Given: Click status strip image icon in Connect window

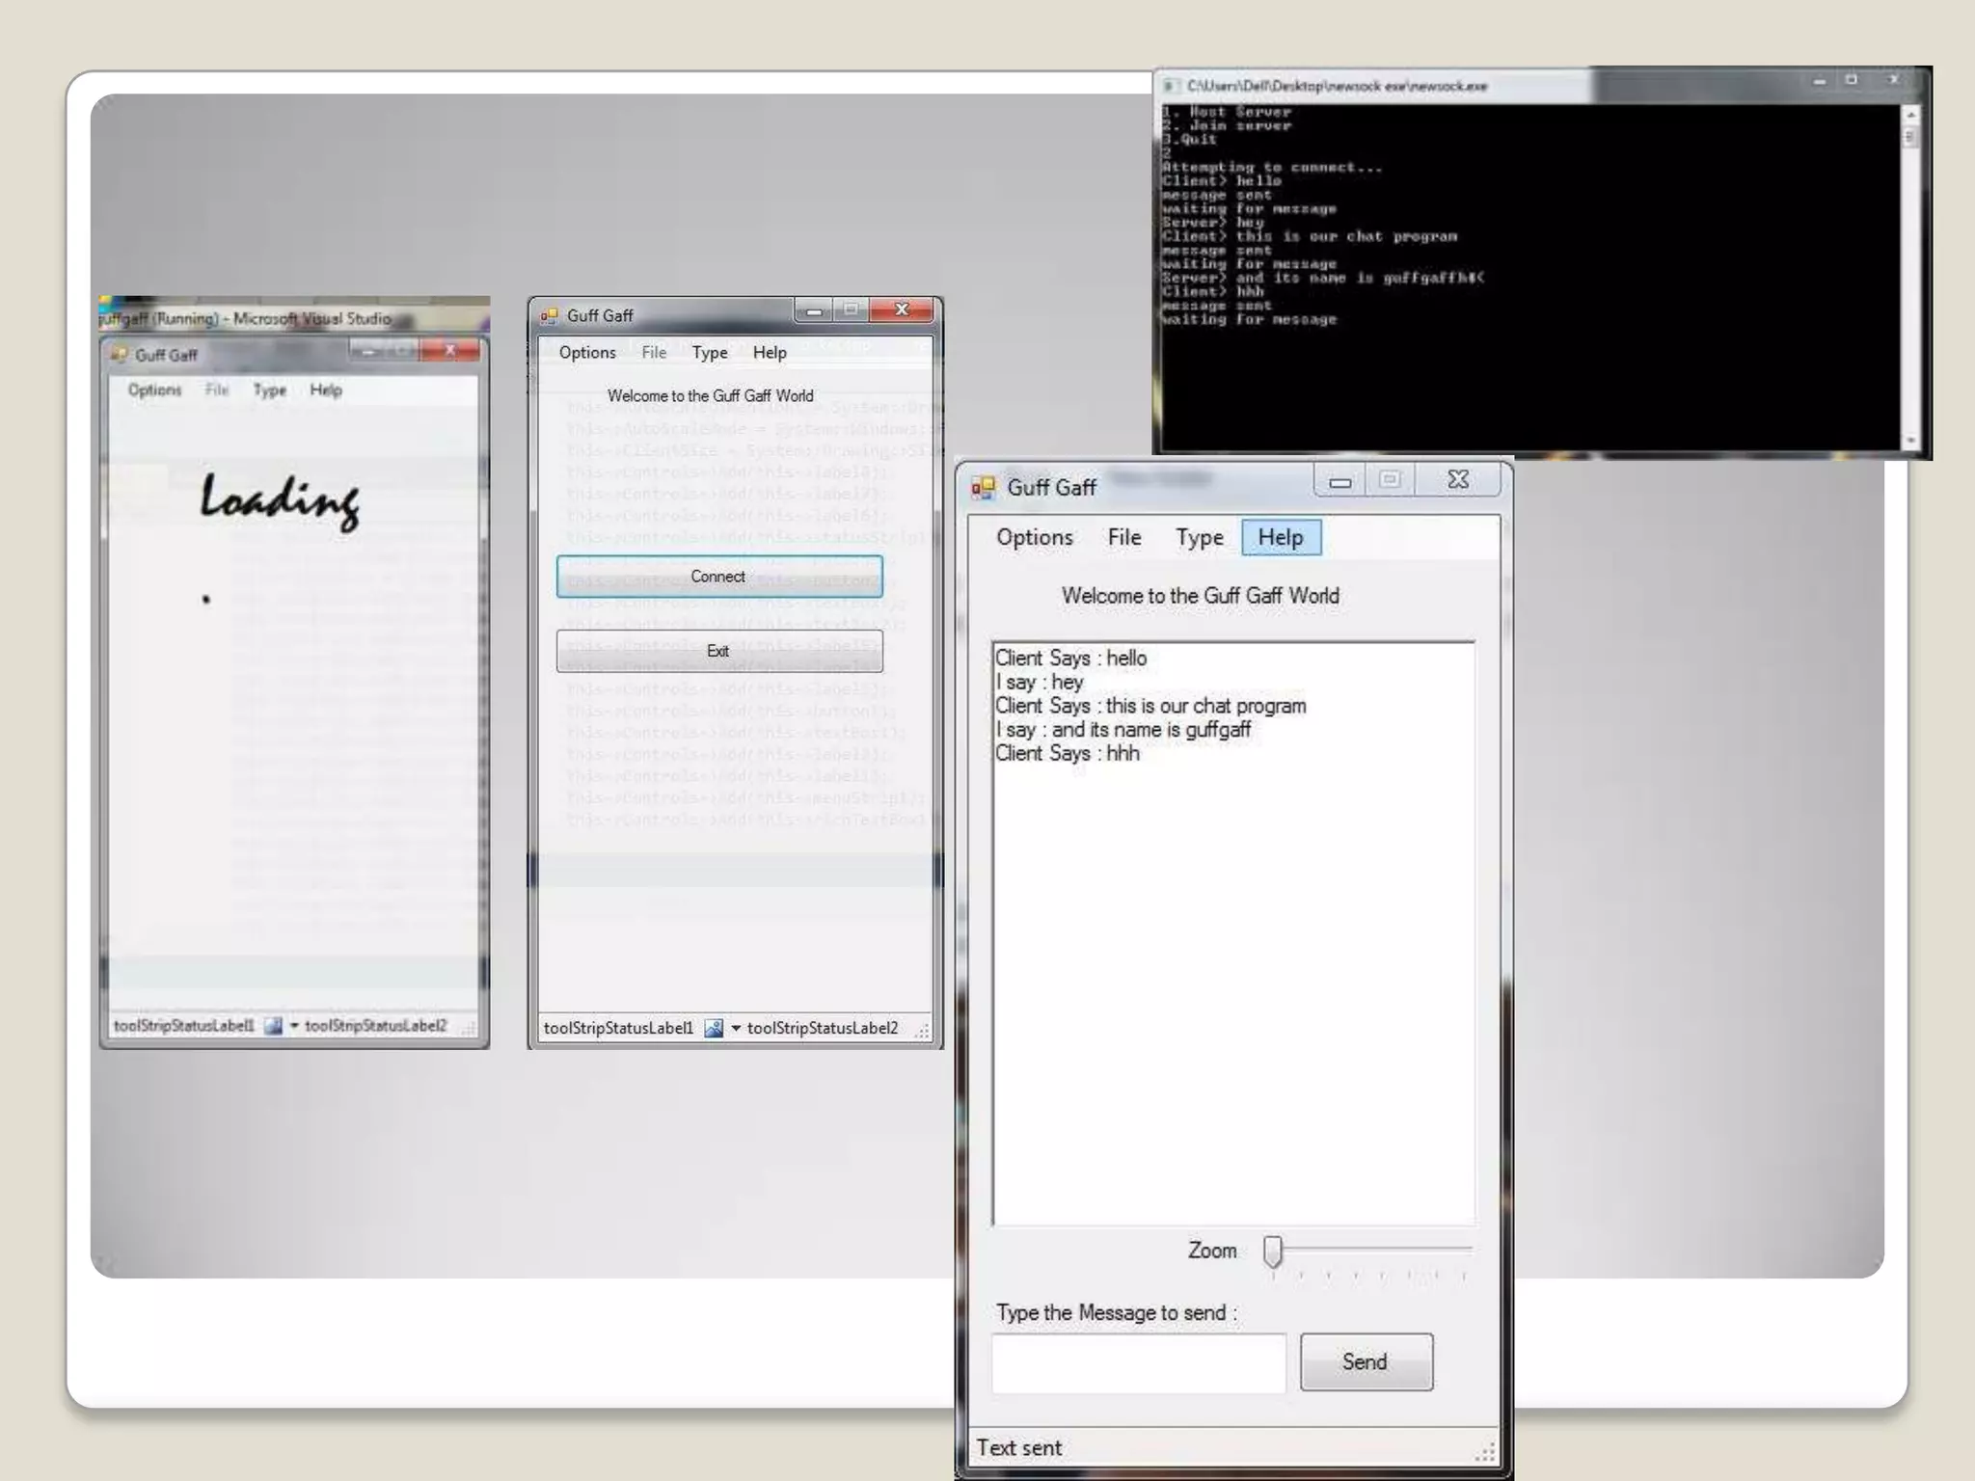Looking at the screenshot, I should 714,1028.
